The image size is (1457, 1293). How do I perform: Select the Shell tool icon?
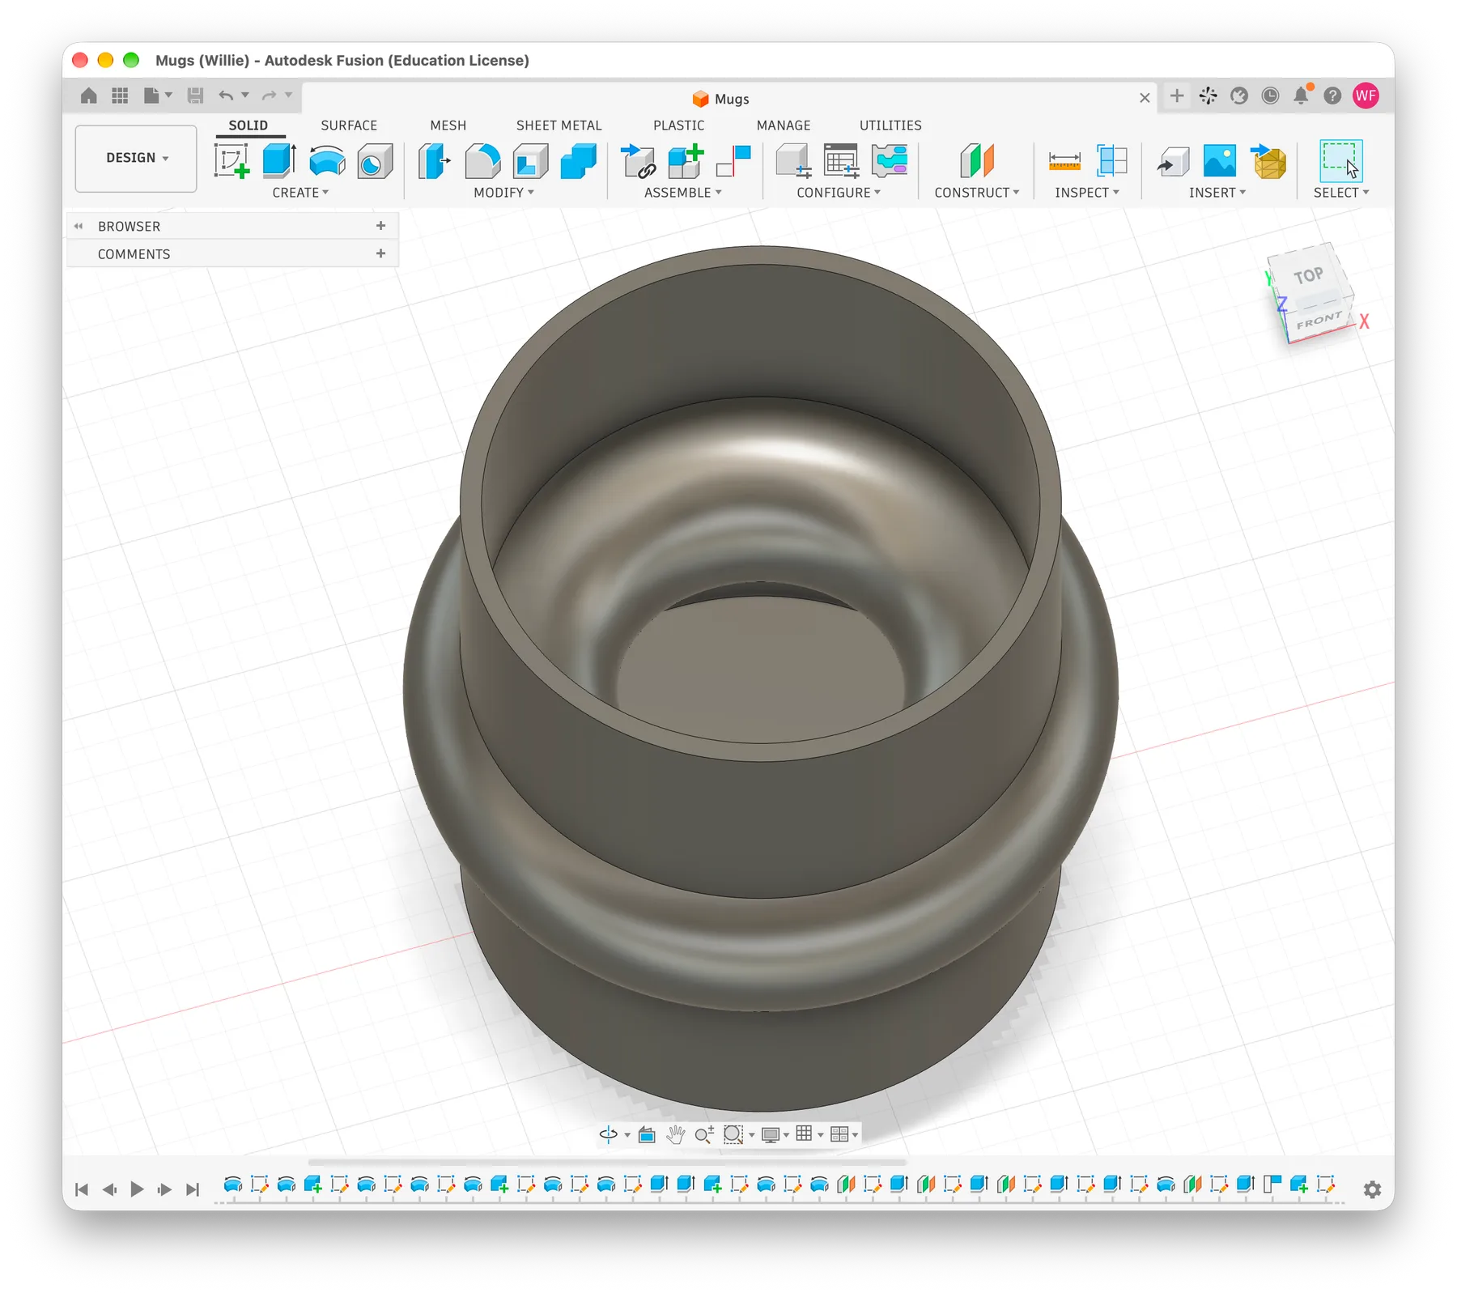pyautogui.click(x=530, y=160)
